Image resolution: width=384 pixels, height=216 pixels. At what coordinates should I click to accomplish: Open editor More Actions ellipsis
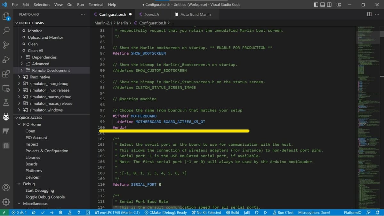[x=377, y=14]
